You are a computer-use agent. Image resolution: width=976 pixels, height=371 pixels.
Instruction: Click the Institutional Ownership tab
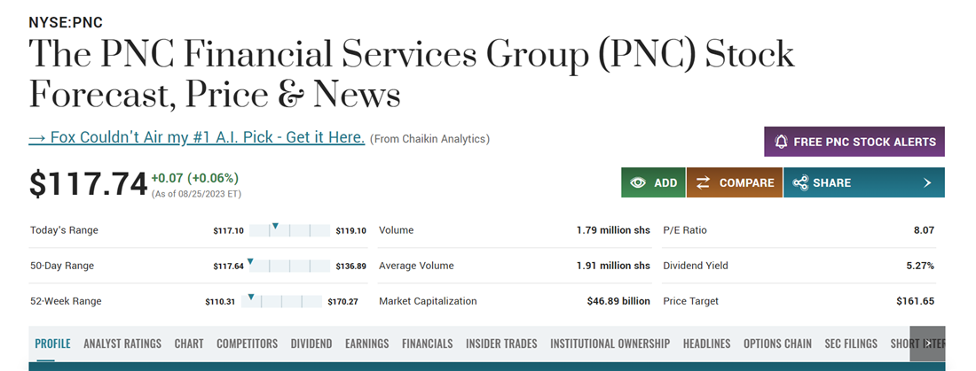coord(610,344)
